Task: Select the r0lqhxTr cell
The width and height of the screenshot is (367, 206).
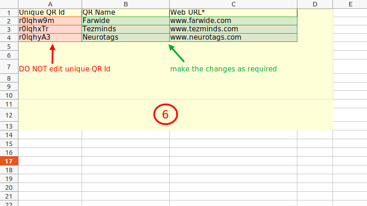Action: point(50,29)
